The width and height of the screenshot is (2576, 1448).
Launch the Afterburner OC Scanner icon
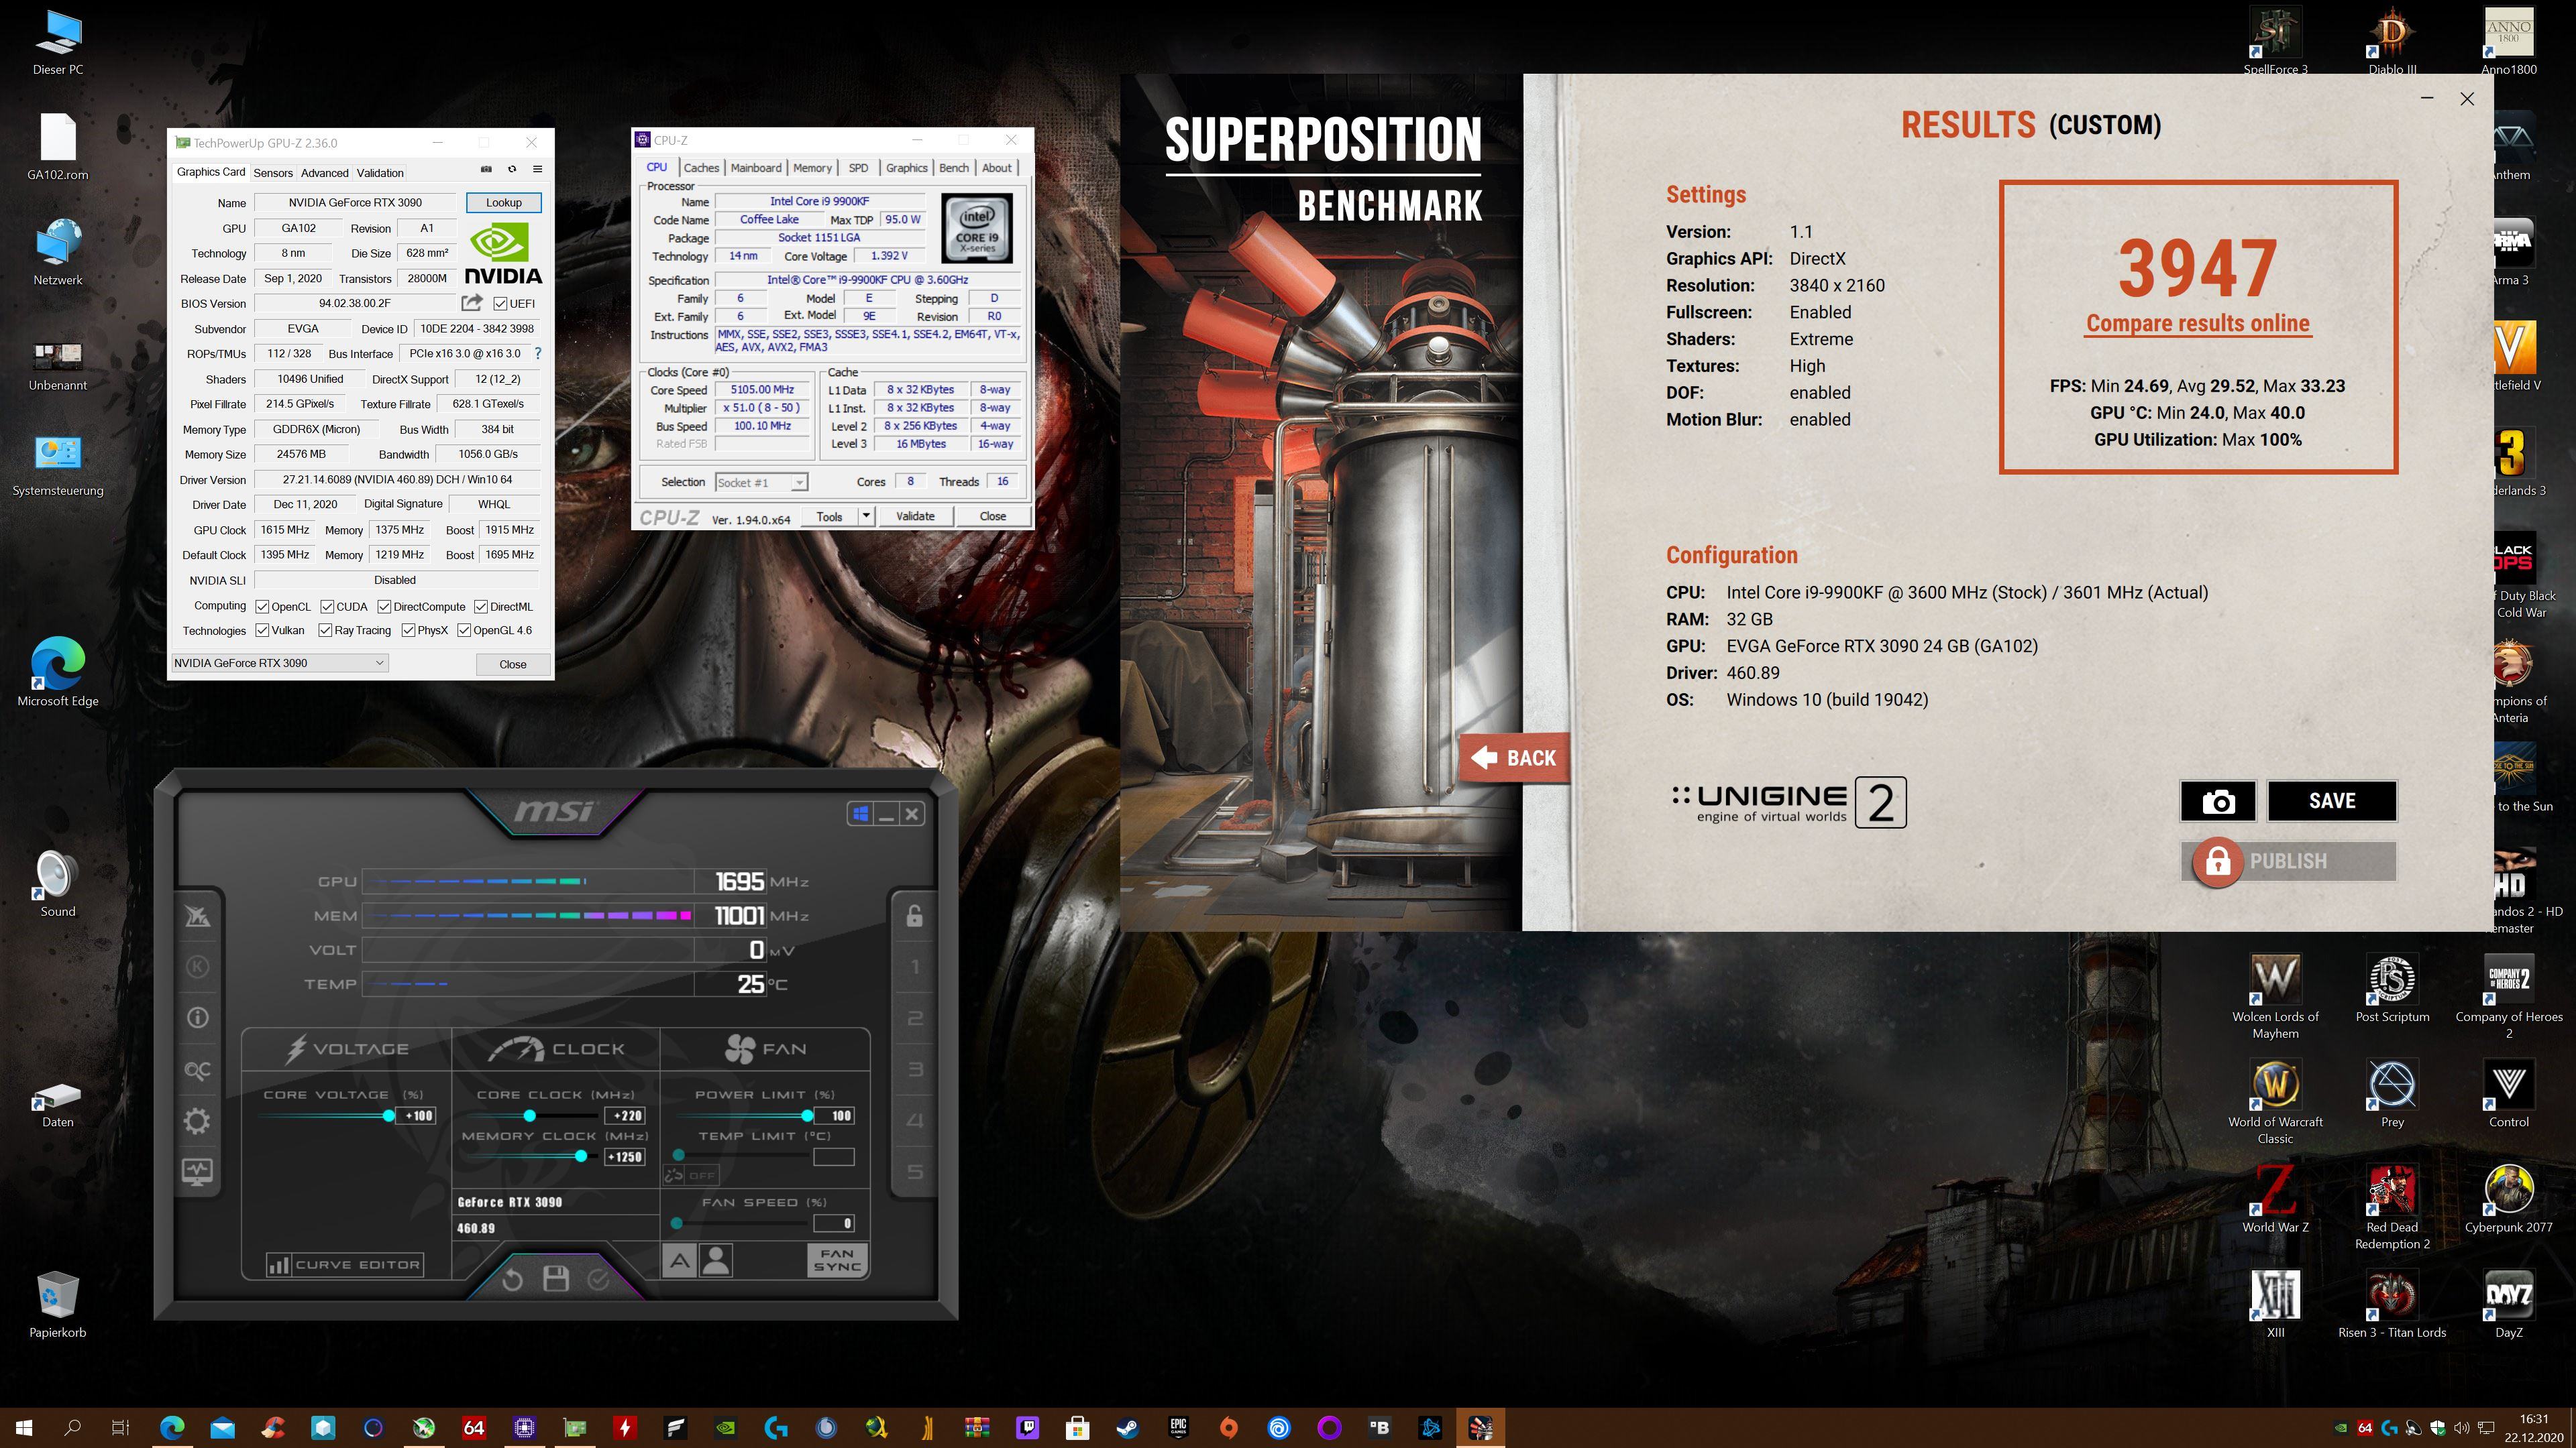tap(197, 1069)
